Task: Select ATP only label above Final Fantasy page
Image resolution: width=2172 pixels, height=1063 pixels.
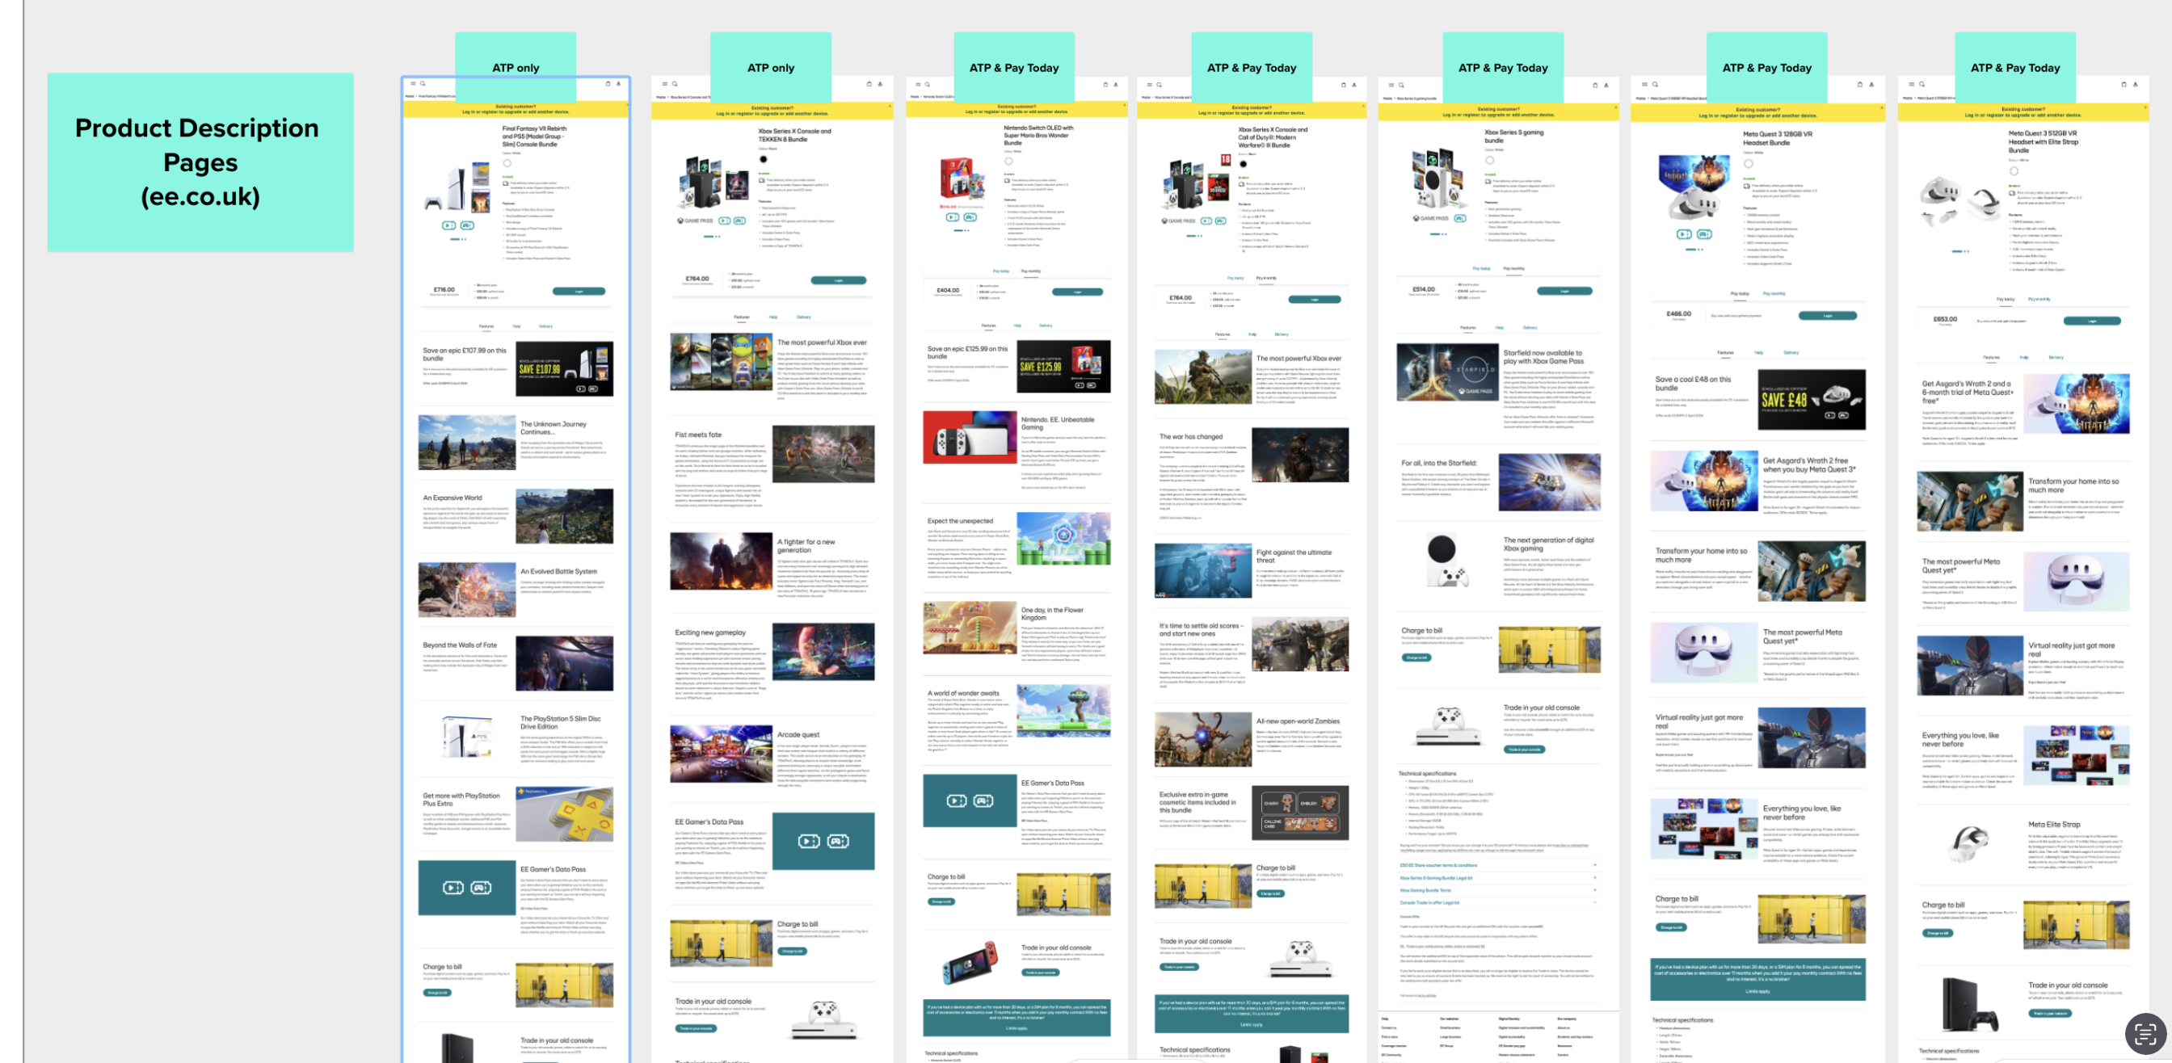Action: point(516,67)
